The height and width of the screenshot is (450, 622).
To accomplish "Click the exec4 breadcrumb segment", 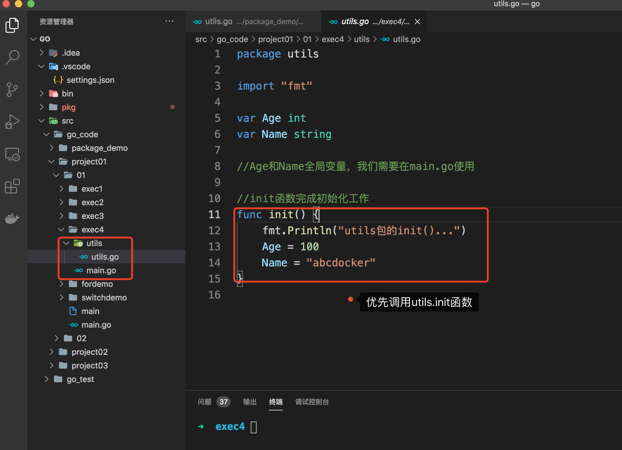I will (x=332, y=39).
